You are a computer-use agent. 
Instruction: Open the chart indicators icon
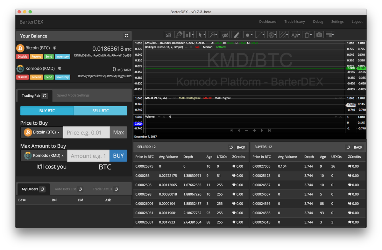(168, 35)
